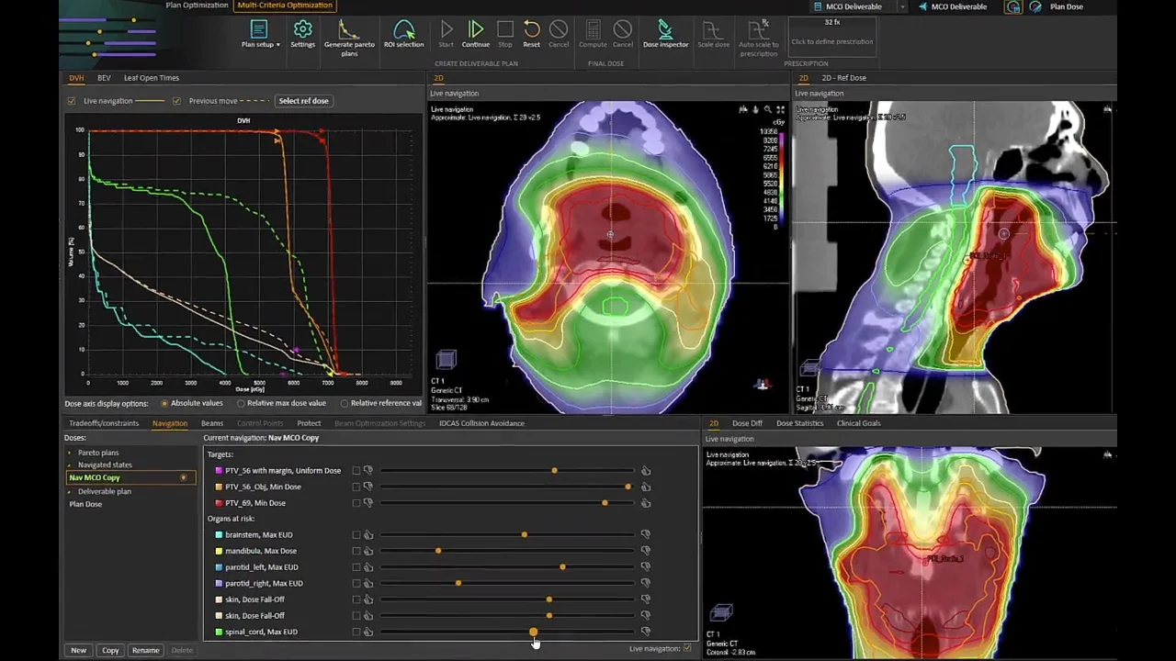Click left thumb icon for PTV_69 Min Dose
Viewport: 1176px width, 661px height.
click(368, 503)
